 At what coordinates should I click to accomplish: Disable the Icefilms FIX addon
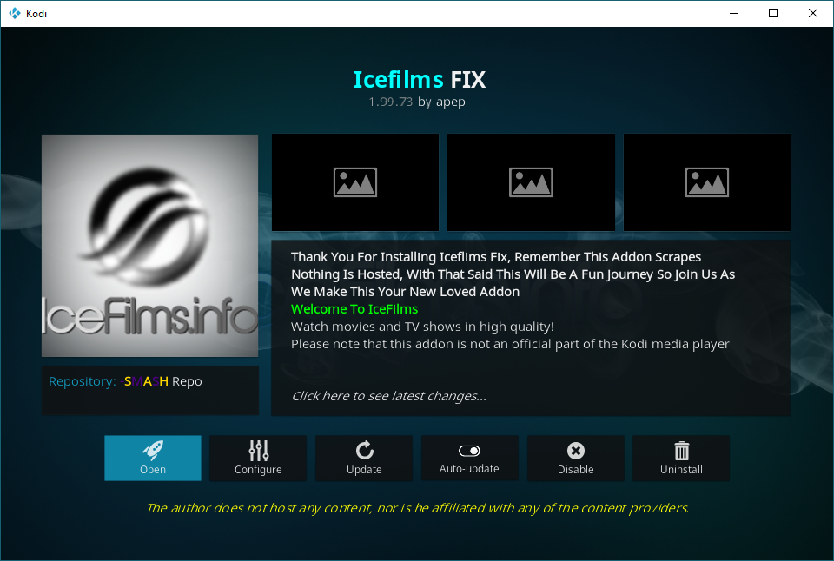click(x=575, y=458)
